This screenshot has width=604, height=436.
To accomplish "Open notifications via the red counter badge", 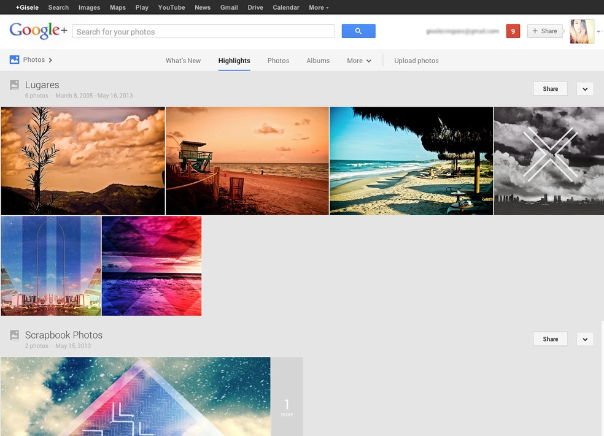I will point(513,30).
